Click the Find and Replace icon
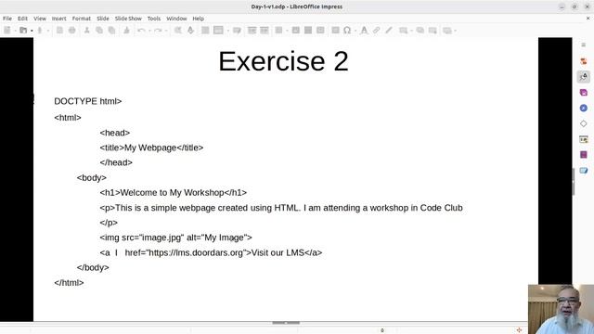Screen dimensions: 594x334 [177, 31]
